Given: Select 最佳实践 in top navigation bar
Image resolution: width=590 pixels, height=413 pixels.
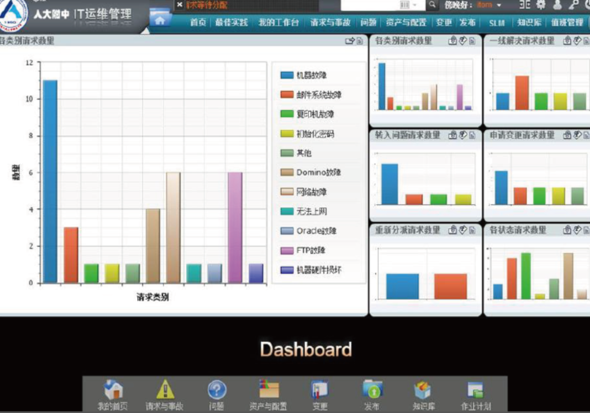Looking at the screenshot, I should 232,22.
